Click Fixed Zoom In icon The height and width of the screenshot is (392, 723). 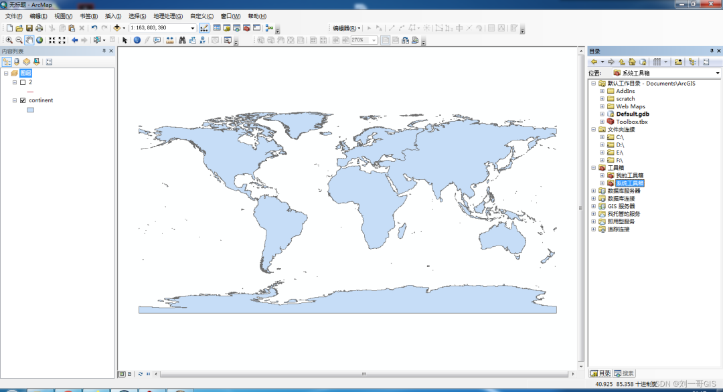[x=52, y=41]
